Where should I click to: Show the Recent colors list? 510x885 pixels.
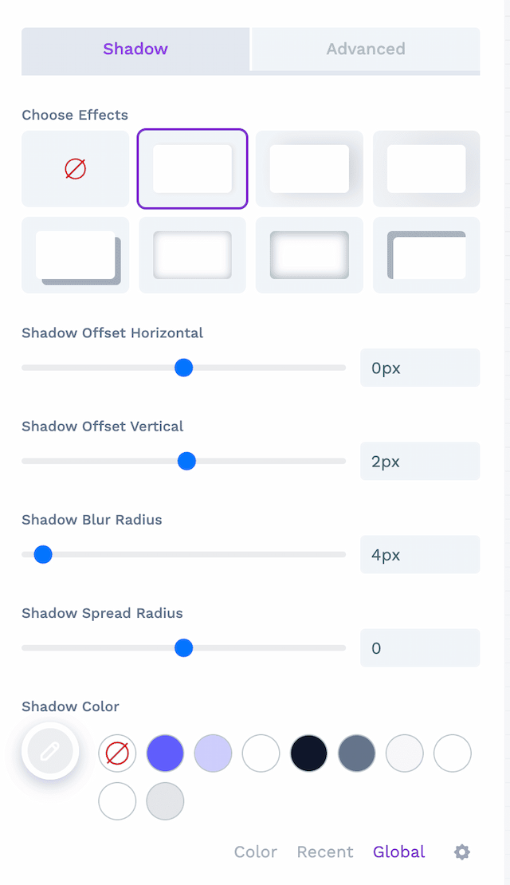(x=325, y=852)
